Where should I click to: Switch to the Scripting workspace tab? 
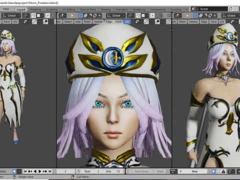click(176, 9)
